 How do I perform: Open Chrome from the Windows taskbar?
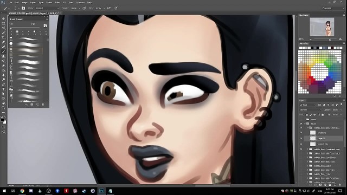coord(22,191)
